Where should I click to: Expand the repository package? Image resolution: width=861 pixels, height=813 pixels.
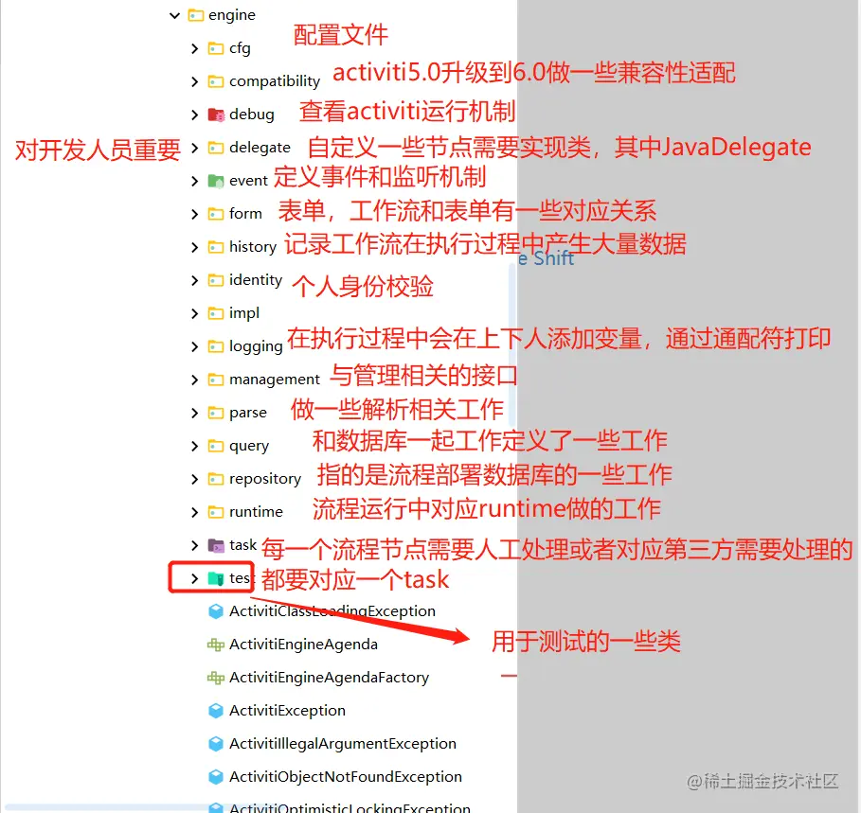(192, 478)
